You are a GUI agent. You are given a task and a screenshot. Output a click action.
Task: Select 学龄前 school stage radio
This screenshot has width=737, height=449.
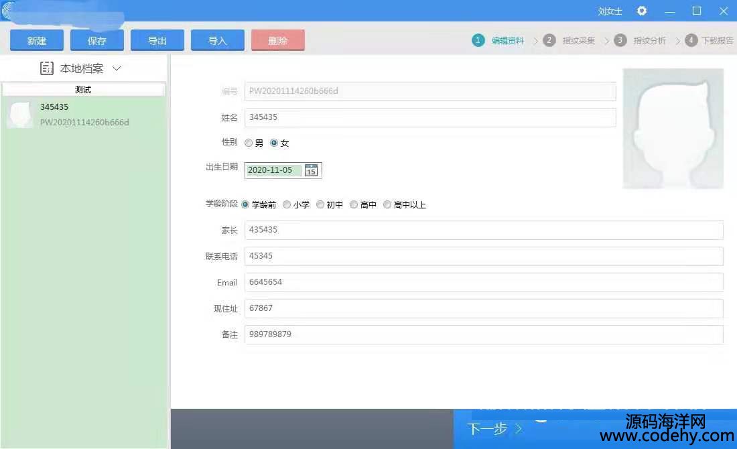(x=245, y=204)
